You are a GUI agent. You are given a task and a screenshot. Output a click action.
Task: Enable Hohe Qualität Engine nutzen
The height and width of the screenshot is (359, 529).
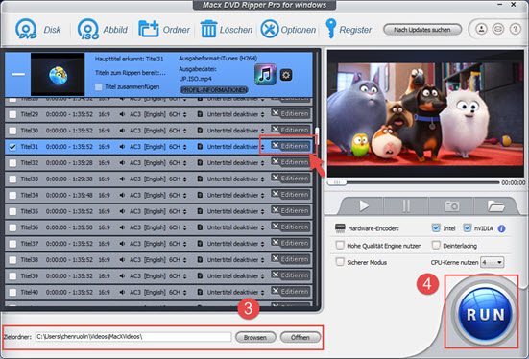pos(340,245)
